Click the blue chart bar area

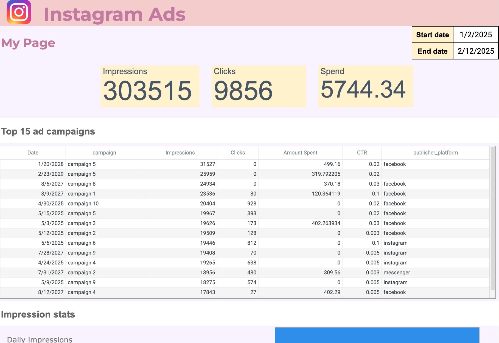tap(377, 335)
